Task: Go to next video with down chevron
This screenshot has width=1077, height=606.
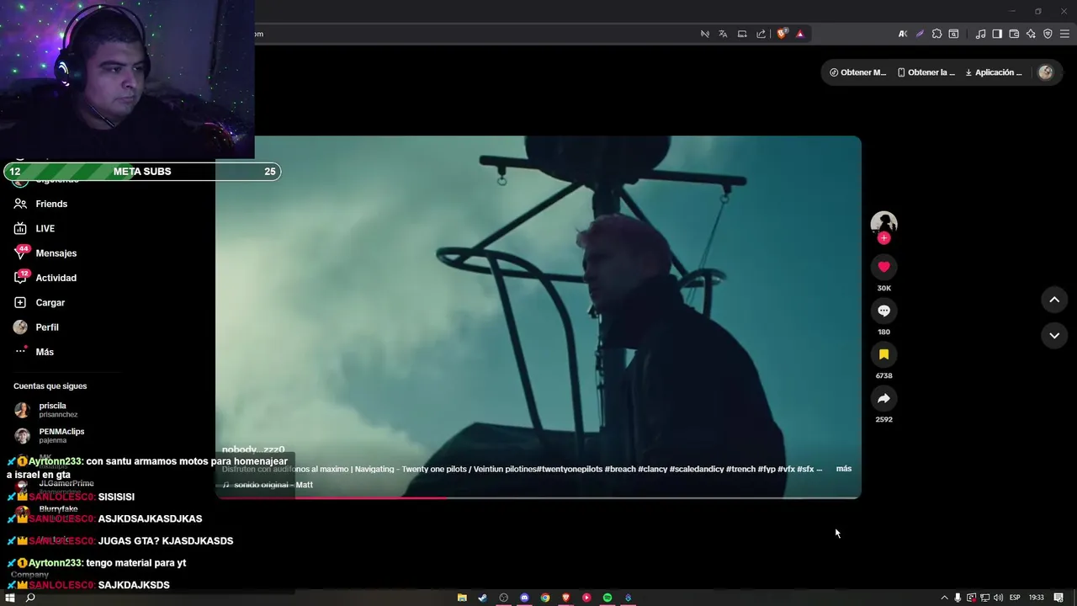Action: 1054,335
